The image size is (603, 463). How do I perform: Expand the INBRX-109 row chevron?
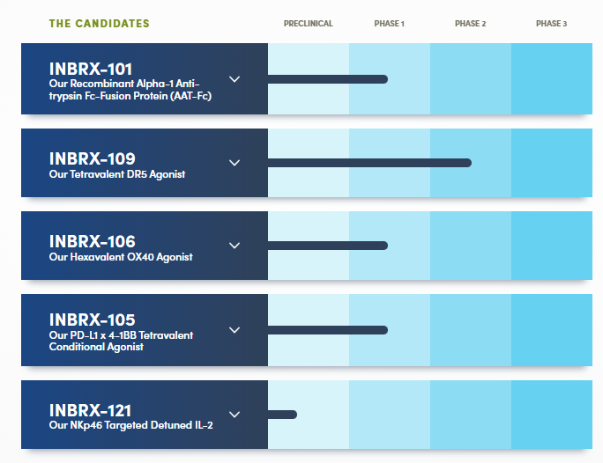tap(234, 163)
